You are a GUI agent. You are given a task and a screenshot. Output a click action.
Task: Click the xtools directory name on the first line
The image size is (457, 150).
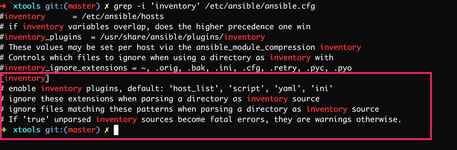[x=27, y=6]
